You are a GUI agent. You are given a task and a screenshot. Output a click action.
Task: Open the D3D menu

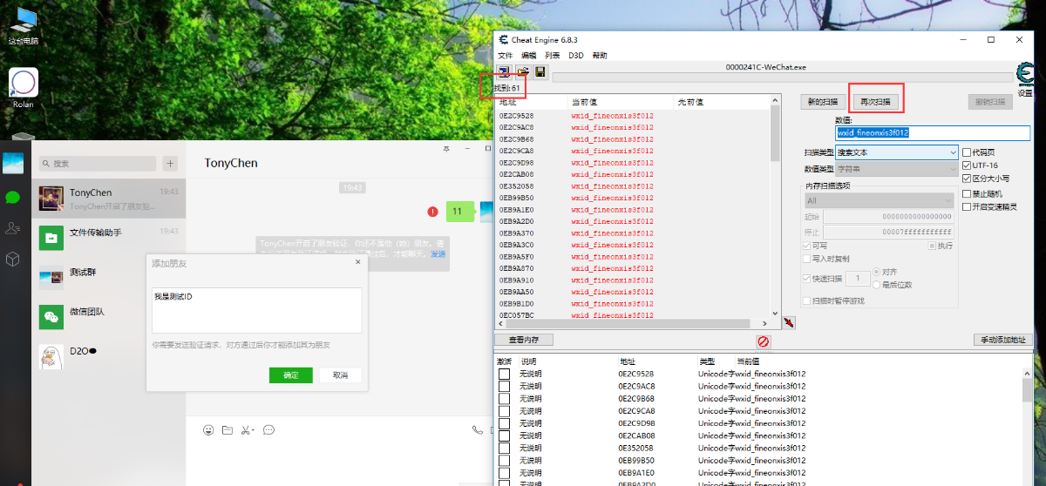tap(576, 55)
